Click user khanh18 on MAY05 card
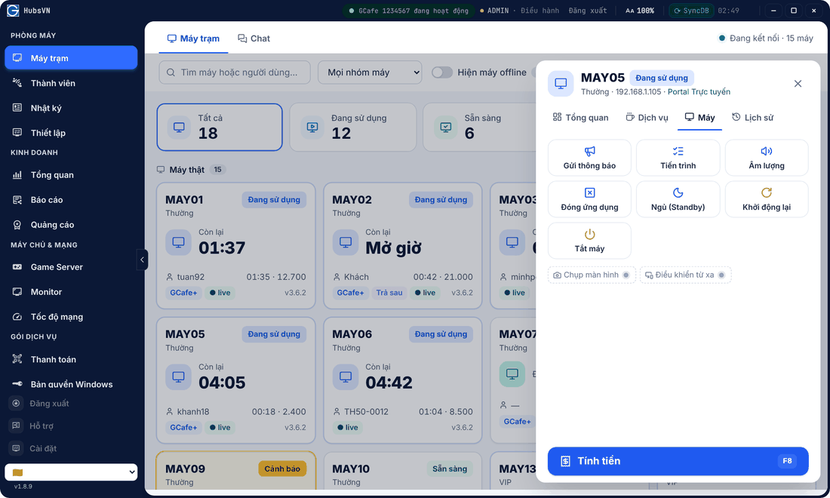 192,412
